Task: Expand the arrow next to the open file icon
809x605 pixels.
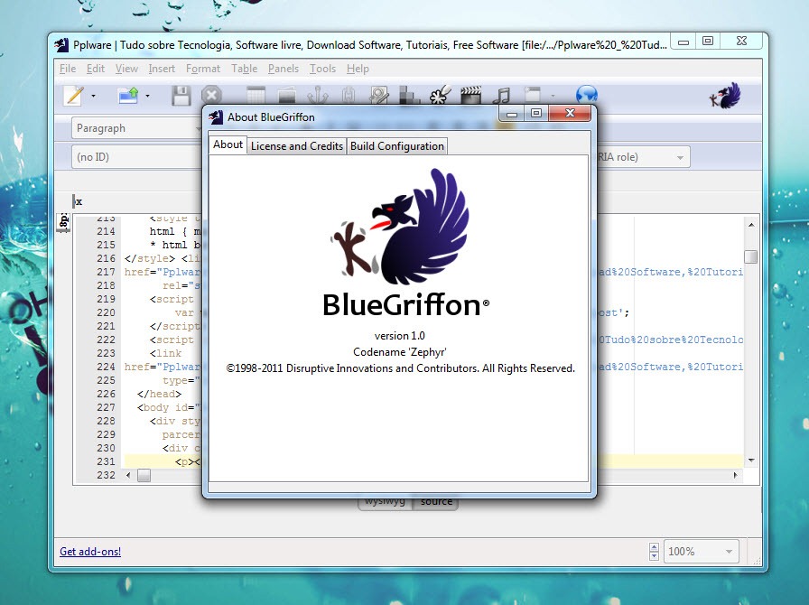Action: (147, 96)
